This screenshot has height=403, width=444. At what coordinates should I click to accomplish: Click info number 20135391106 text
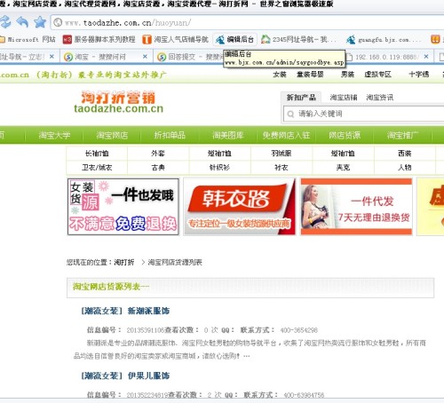pyautogui.click(x=146, y=330)
